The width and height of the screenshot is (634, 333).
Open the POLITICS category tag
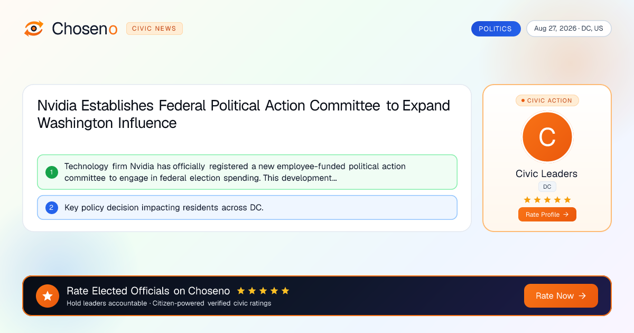pyautogui.click(x=496, y=29)
